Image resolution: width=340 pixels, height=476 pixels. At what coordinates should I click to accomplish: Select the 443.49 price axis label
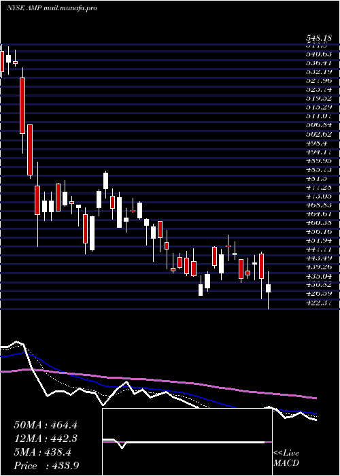click(x=318, y=258)
